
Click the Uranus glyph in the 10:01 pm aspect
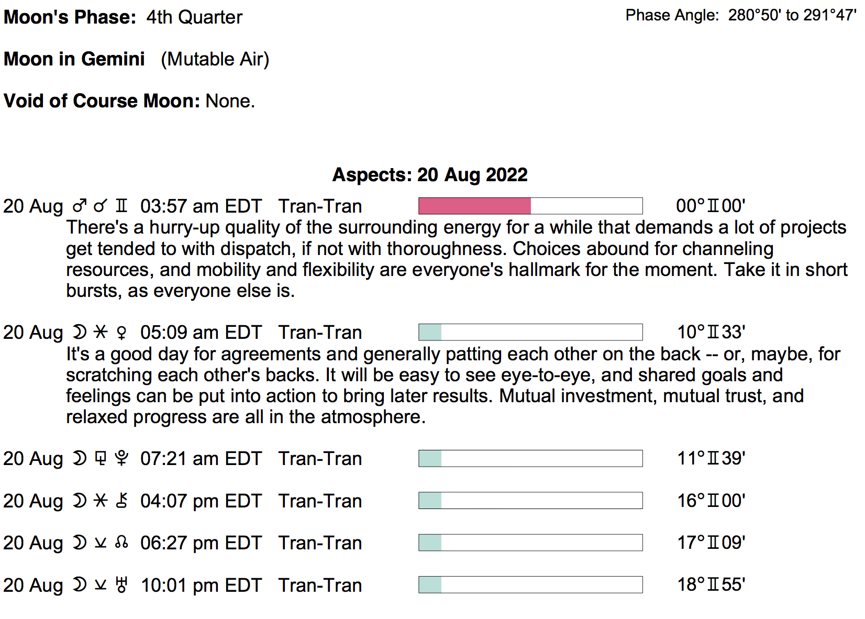(121, 585)
